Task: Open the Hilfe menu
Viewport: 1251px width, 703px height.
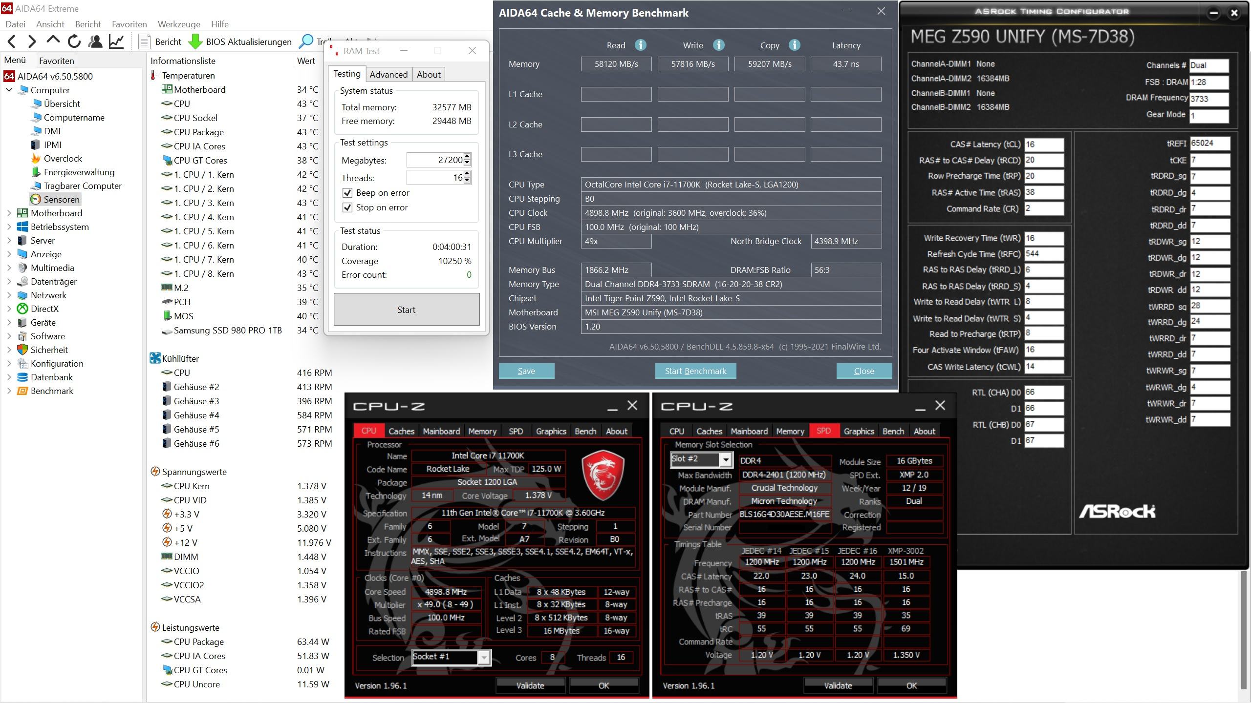Action: 220,24
